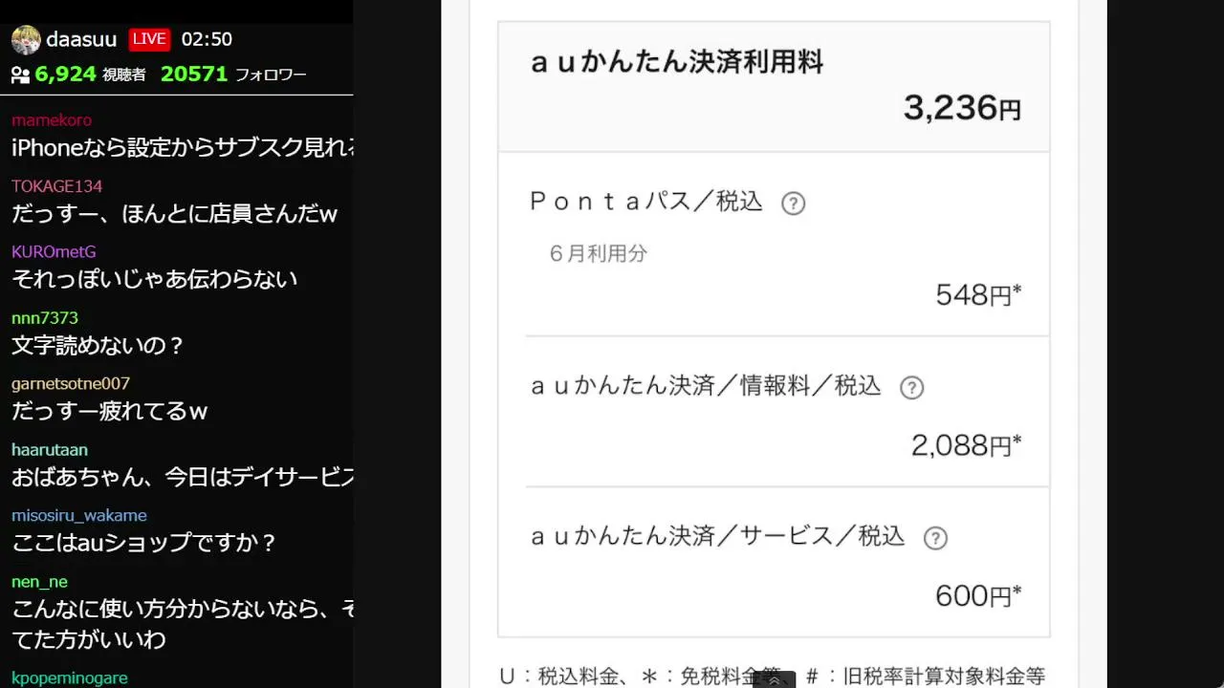Click the help icon beside Pontaパス／税込
The image size is (1224, 688).
click(x=793, y=204)
